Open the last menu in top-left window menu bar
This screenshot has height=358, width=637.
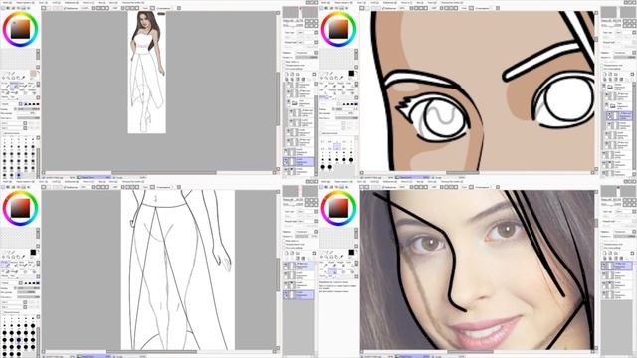pos(133,2)
